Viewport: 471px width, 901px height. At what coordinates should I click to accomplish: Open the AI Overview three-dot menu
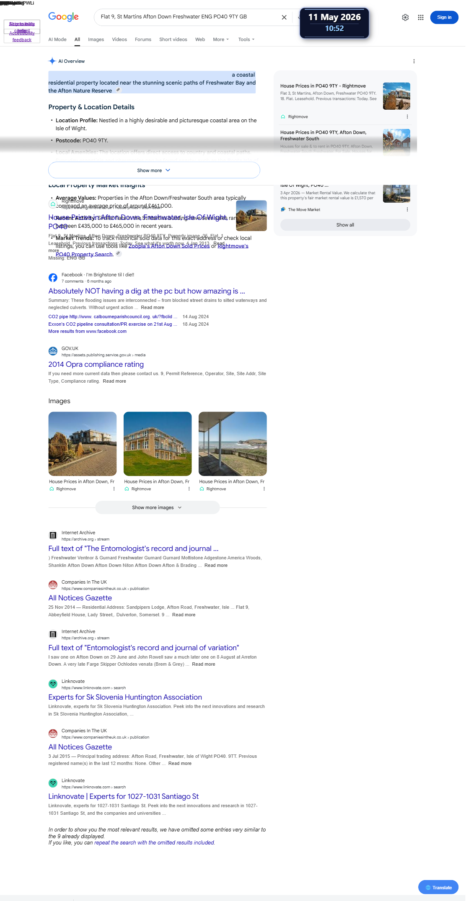point(414,61)
